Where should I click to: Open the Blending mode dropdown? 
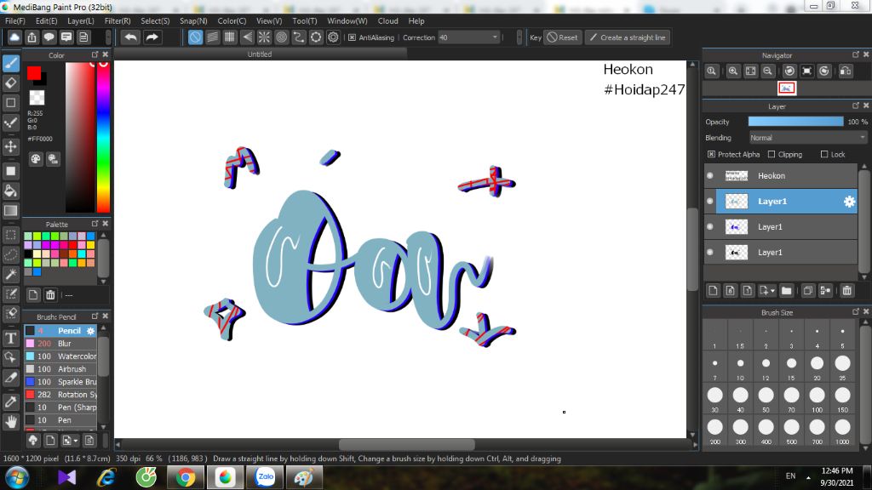pos(807,138)
